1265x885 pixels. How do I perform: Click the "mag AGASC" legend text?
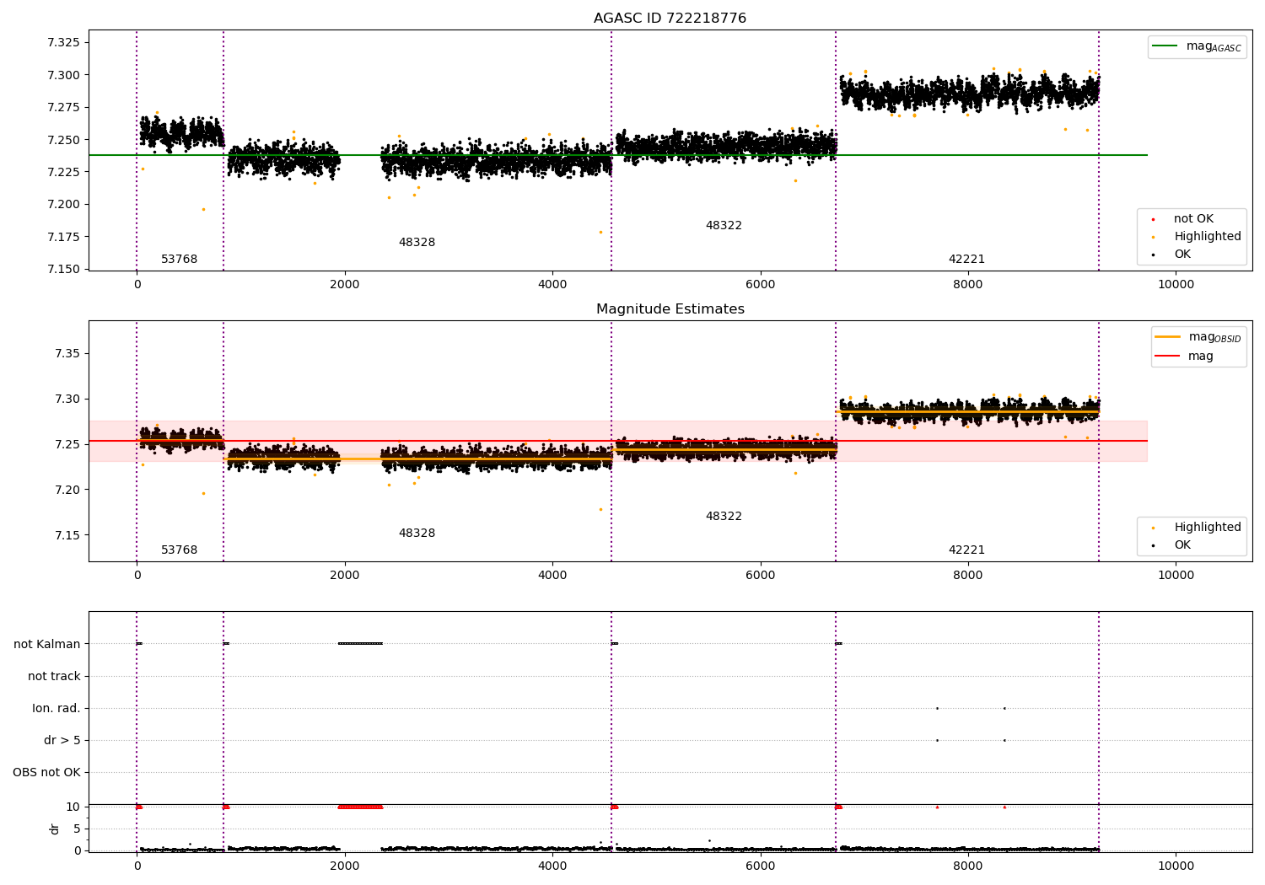[x=1214, y=46]
